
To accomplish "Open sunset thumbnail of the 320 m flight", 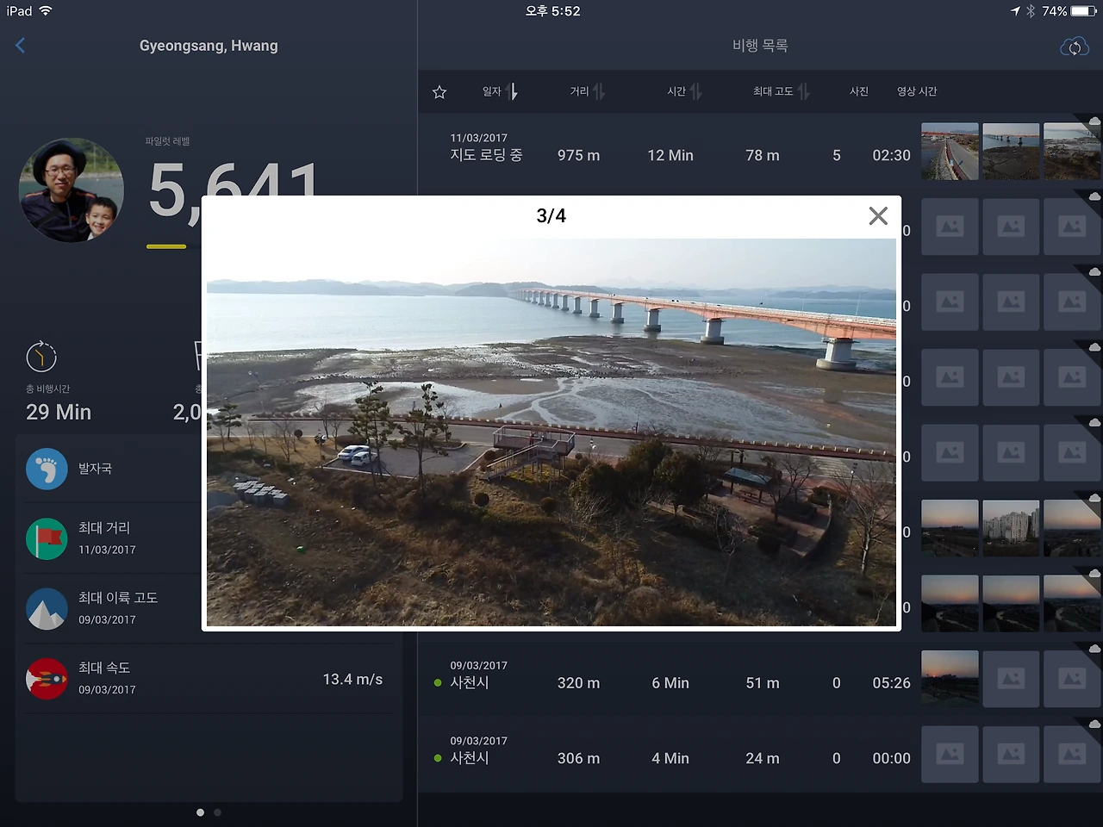I will click(x=950, y=679).
